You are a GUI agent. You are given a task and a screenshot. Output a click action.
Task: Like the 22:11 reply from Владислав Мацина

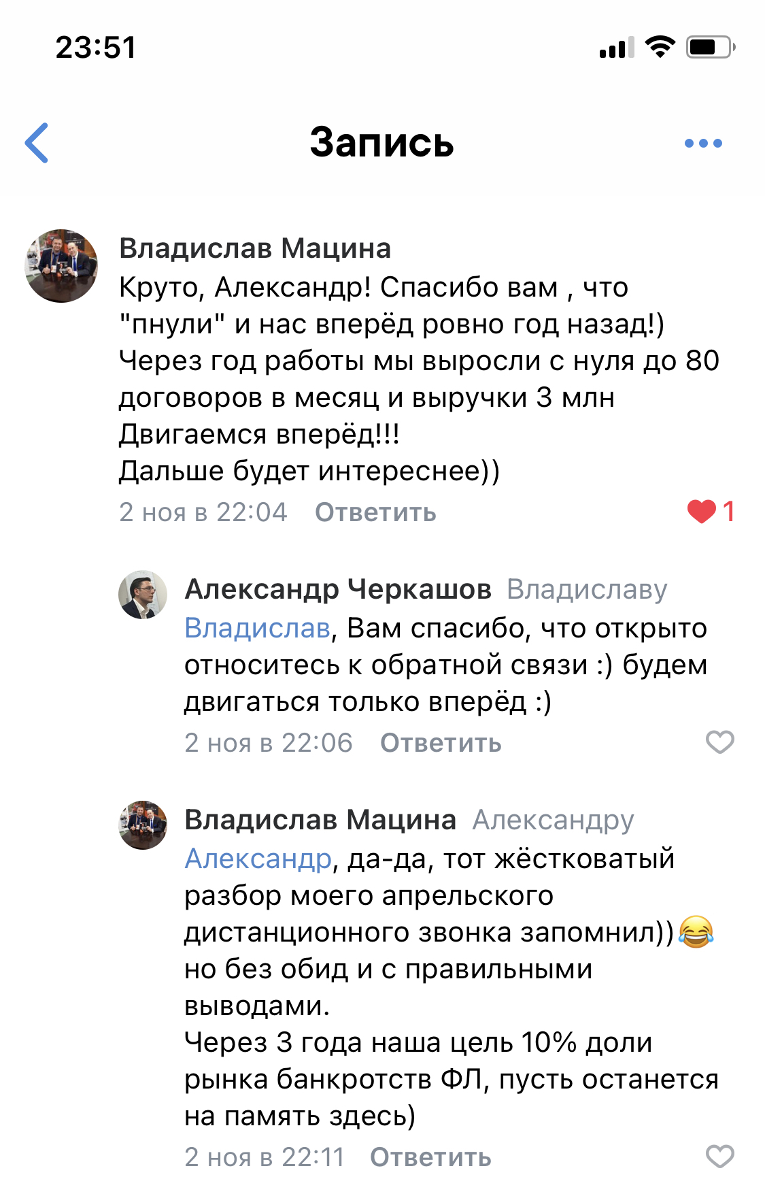(720, 1157)
